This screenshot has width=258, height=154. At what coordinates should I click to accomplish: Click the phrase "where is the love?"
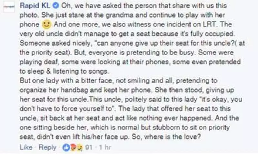point(173,137)
